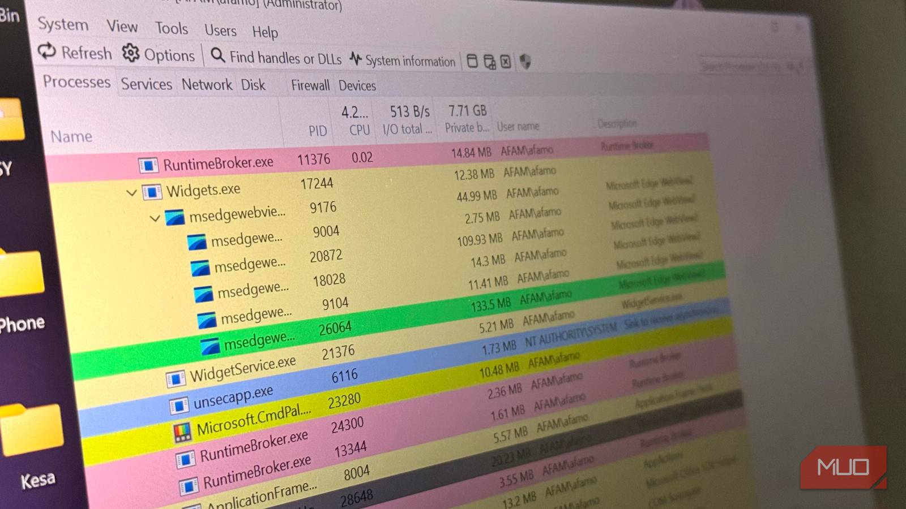Click the window-with-lock finder toolbar icon
Viewport: 906px width, 509px height.
click(x=489, y=62)
